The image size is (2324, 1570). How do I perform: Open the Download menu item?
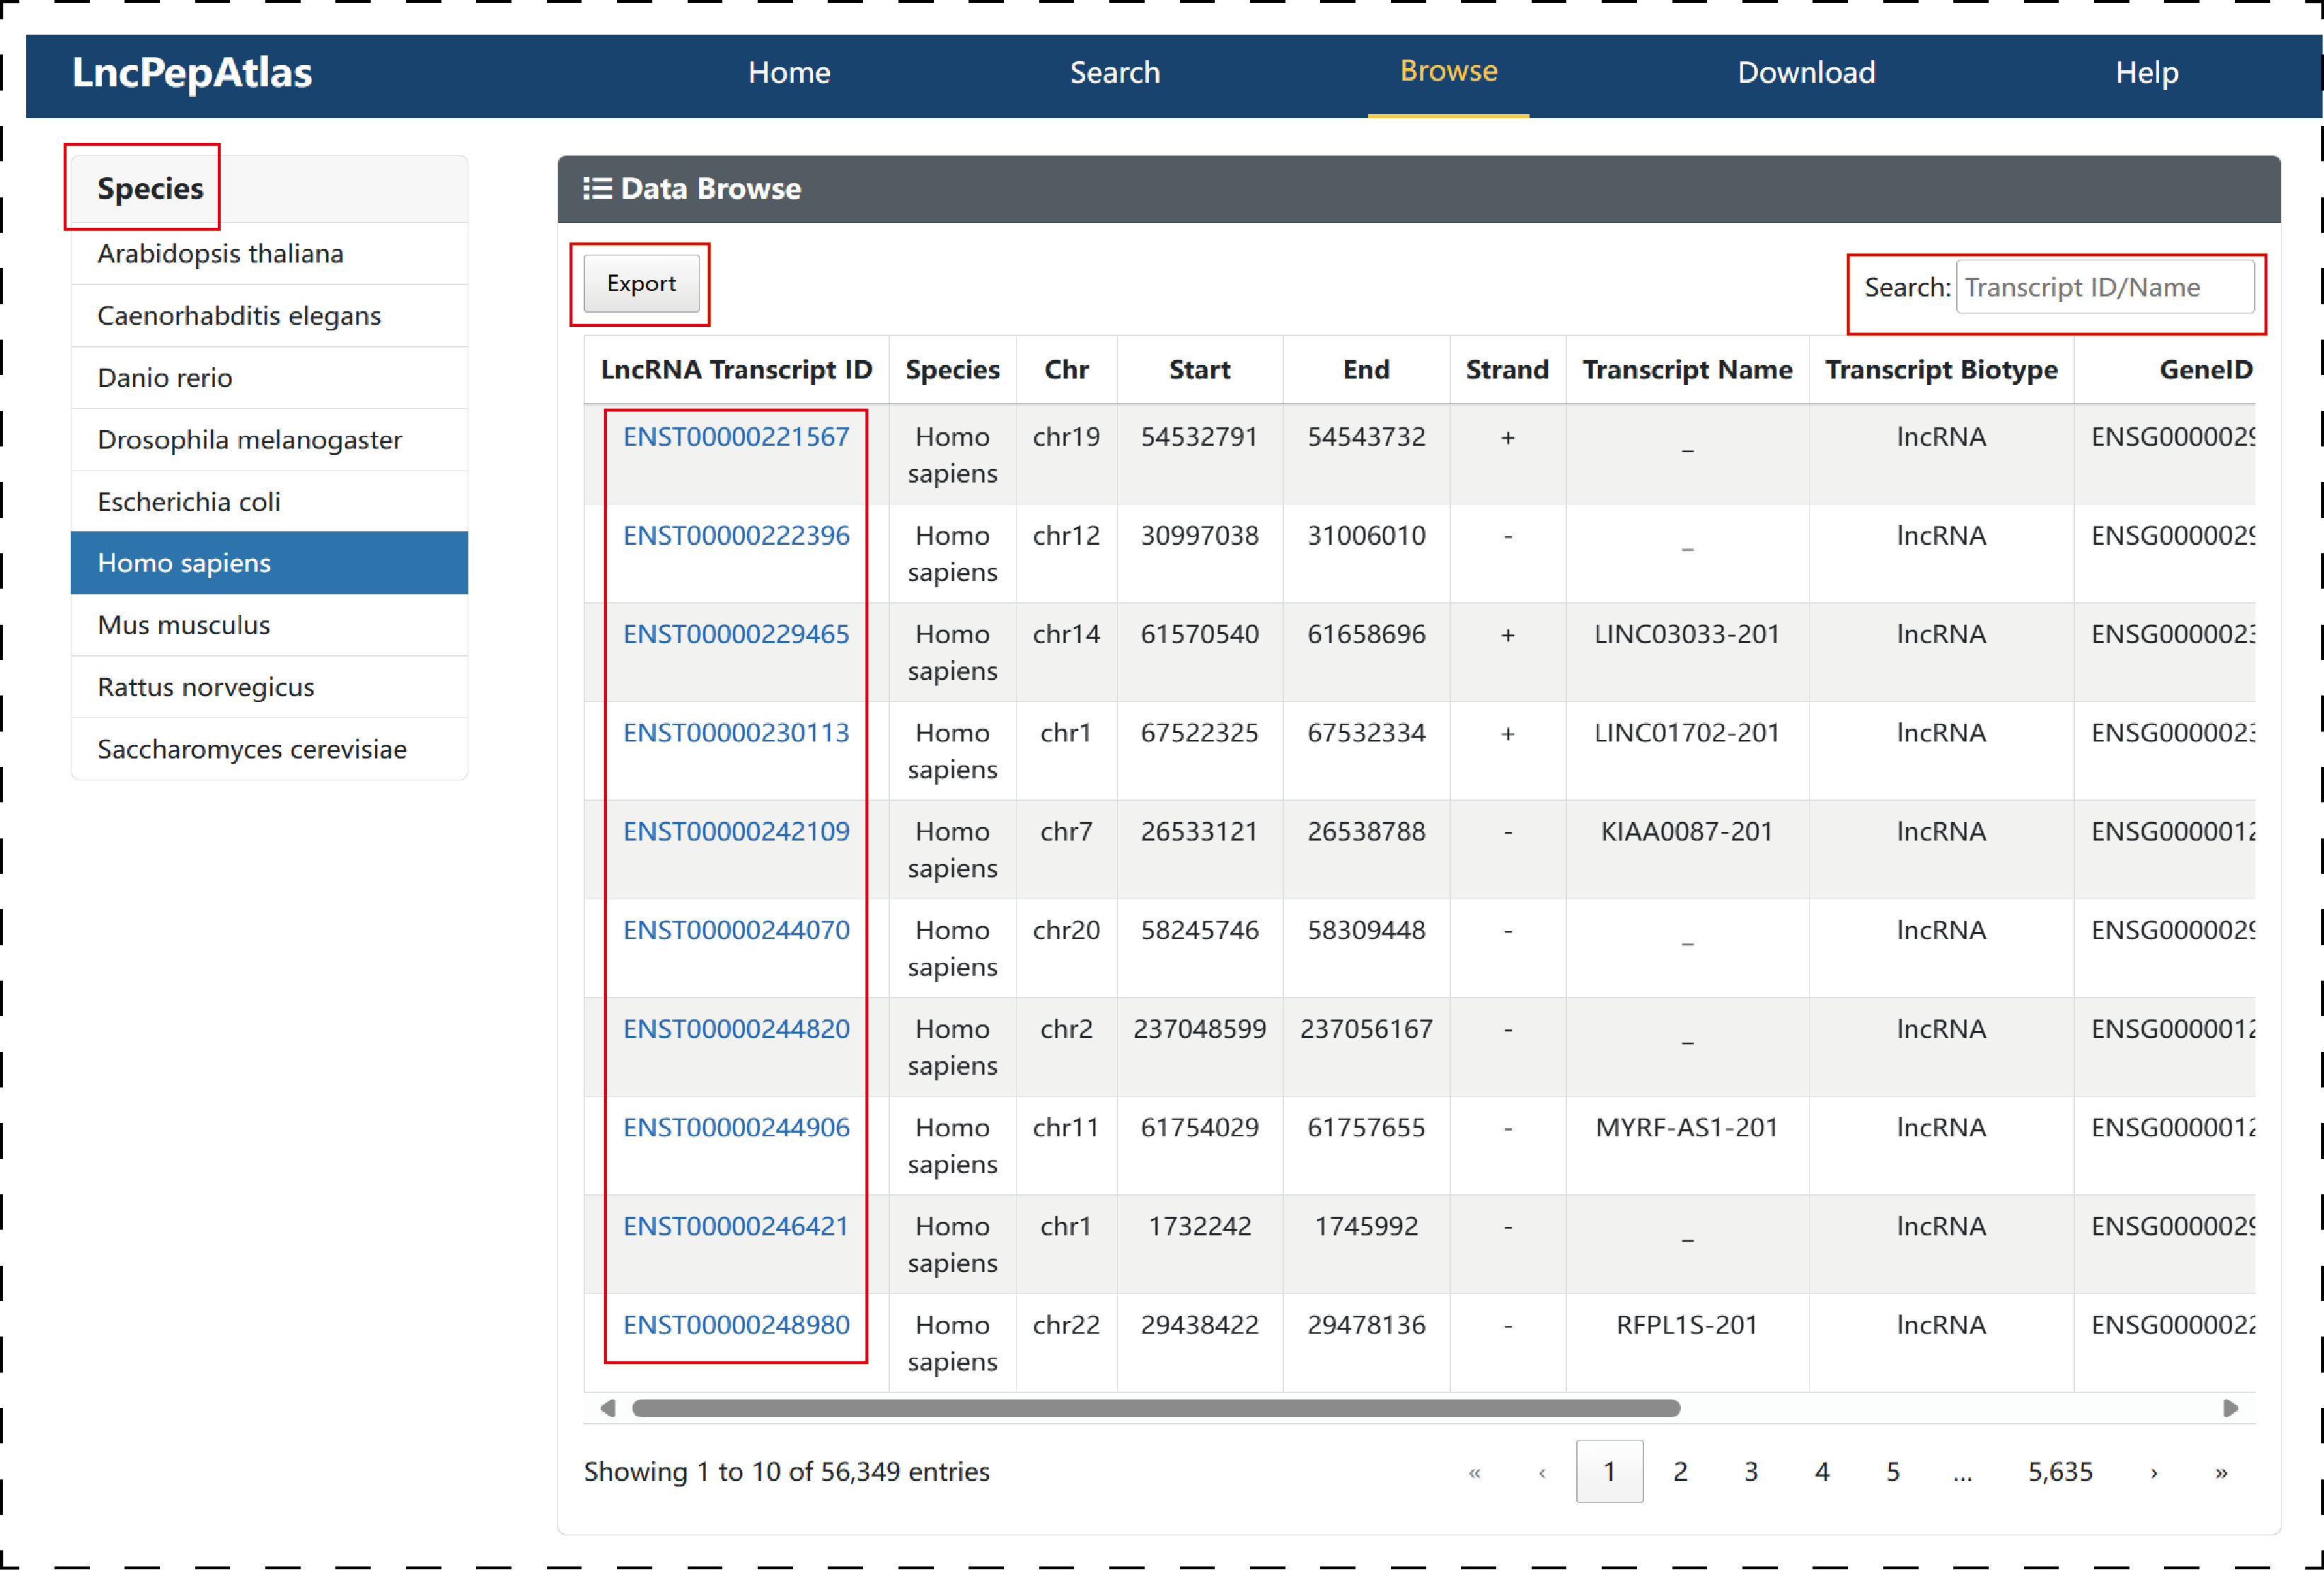pyautogui.click(x=1806, y=73)
